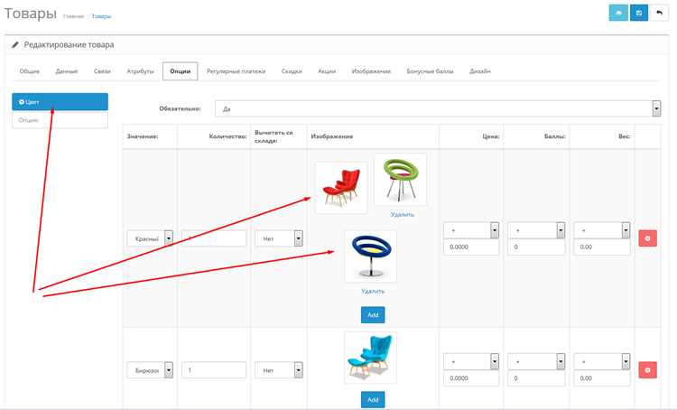Click the Товары breadcrumb link

[101, 16]
